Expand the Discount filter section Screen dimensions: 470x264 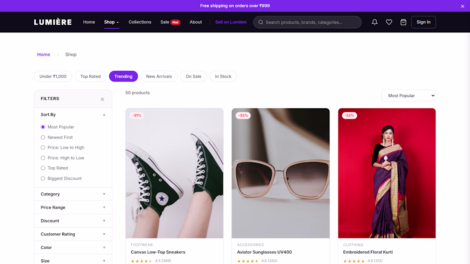73,221
